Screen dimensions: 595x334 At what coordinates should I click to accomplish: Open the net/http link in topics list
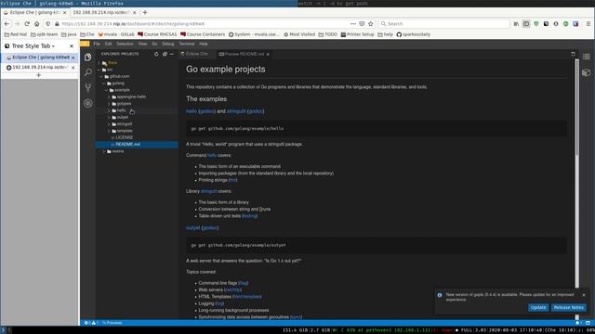tap(232, 290)
